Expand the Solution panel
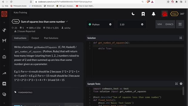The height and width of the screenshot is (106, 188). (181, 38)
